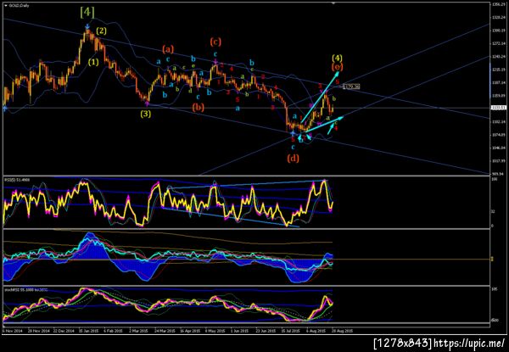Select the orange (d) wave label
The image size is (509, 352).
click(x=293, y=159)
